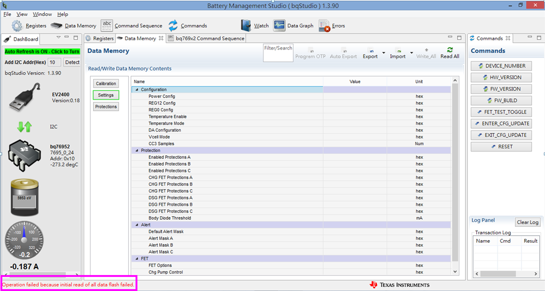Select the Power Config row
The image size is (545, 291).
point(291,96)
